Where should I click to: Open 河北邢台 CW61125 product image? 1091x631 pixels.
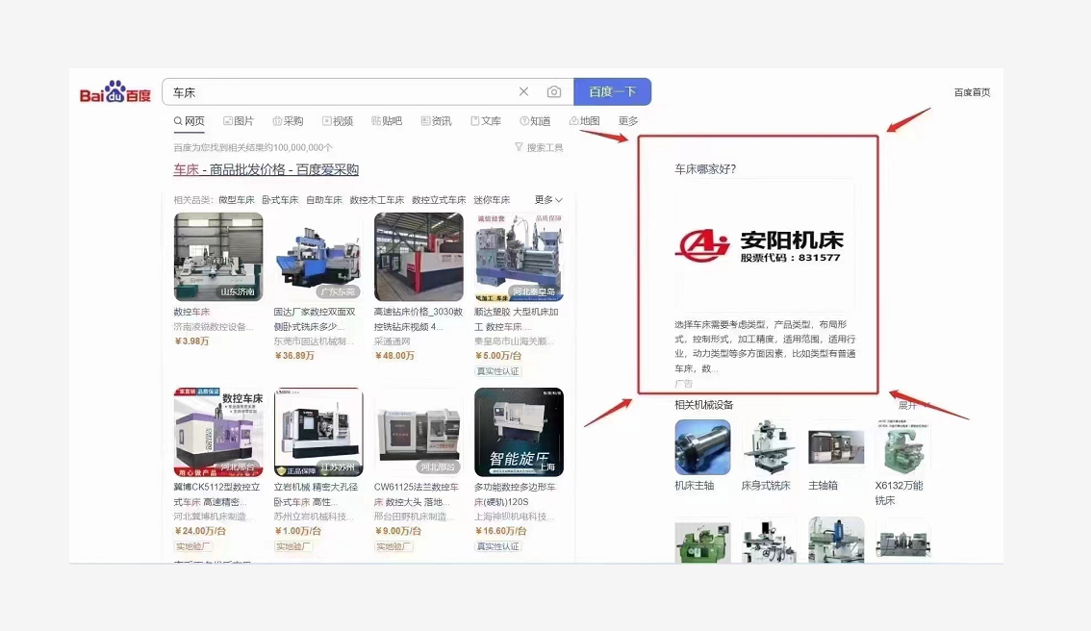(419, 432)
